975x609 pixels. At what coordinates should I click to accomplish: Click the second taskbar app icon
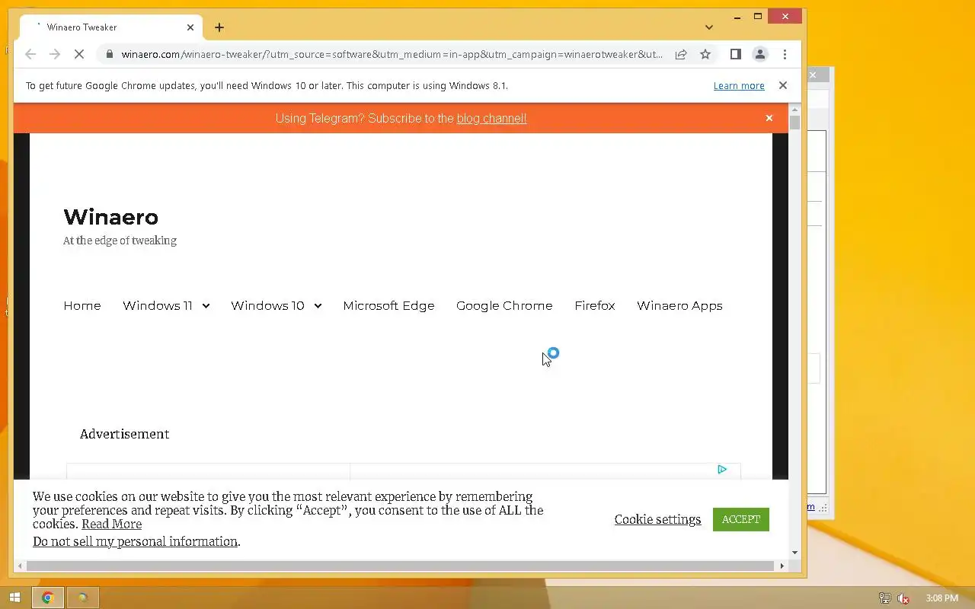[x=83, y=598]
